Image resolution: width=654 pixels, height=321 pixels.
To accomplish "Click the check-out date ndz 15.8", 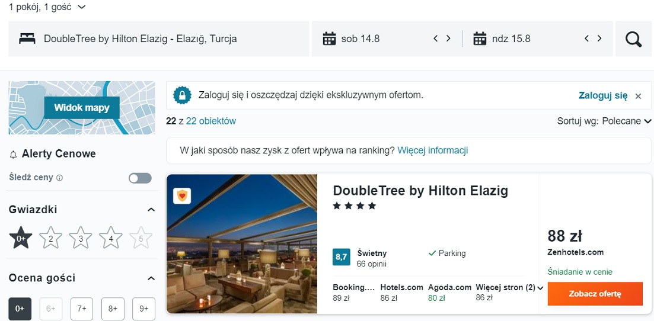I will point(511,38).
